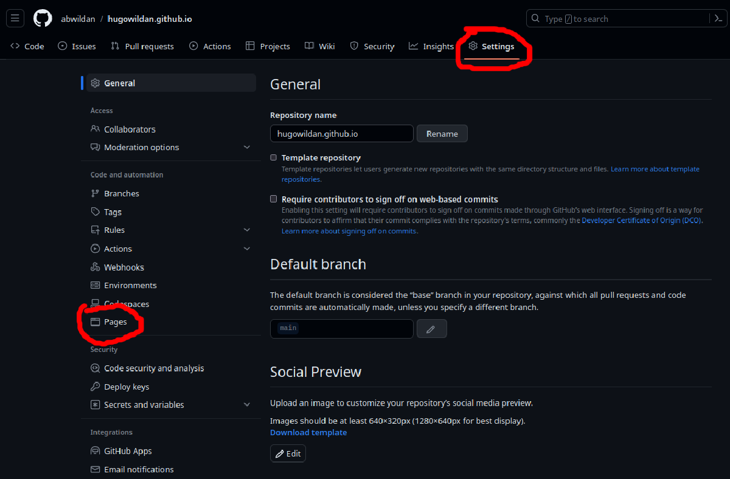This screenshot has width=730, height=479.
Task: Select the General item's label in sidebar
Action: coord(119,83)
